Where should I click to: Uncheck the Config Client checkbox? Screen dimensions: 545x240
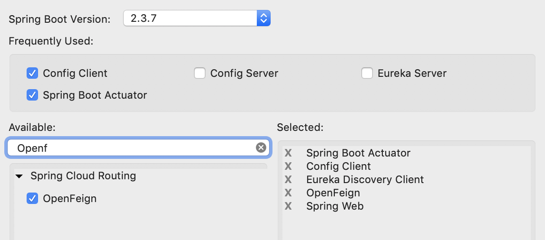pyautogui.click(x=32, y=74)
